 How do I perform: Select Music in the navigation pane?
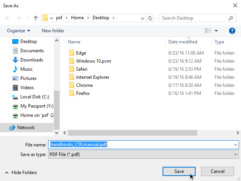click(x=26, y=69)
